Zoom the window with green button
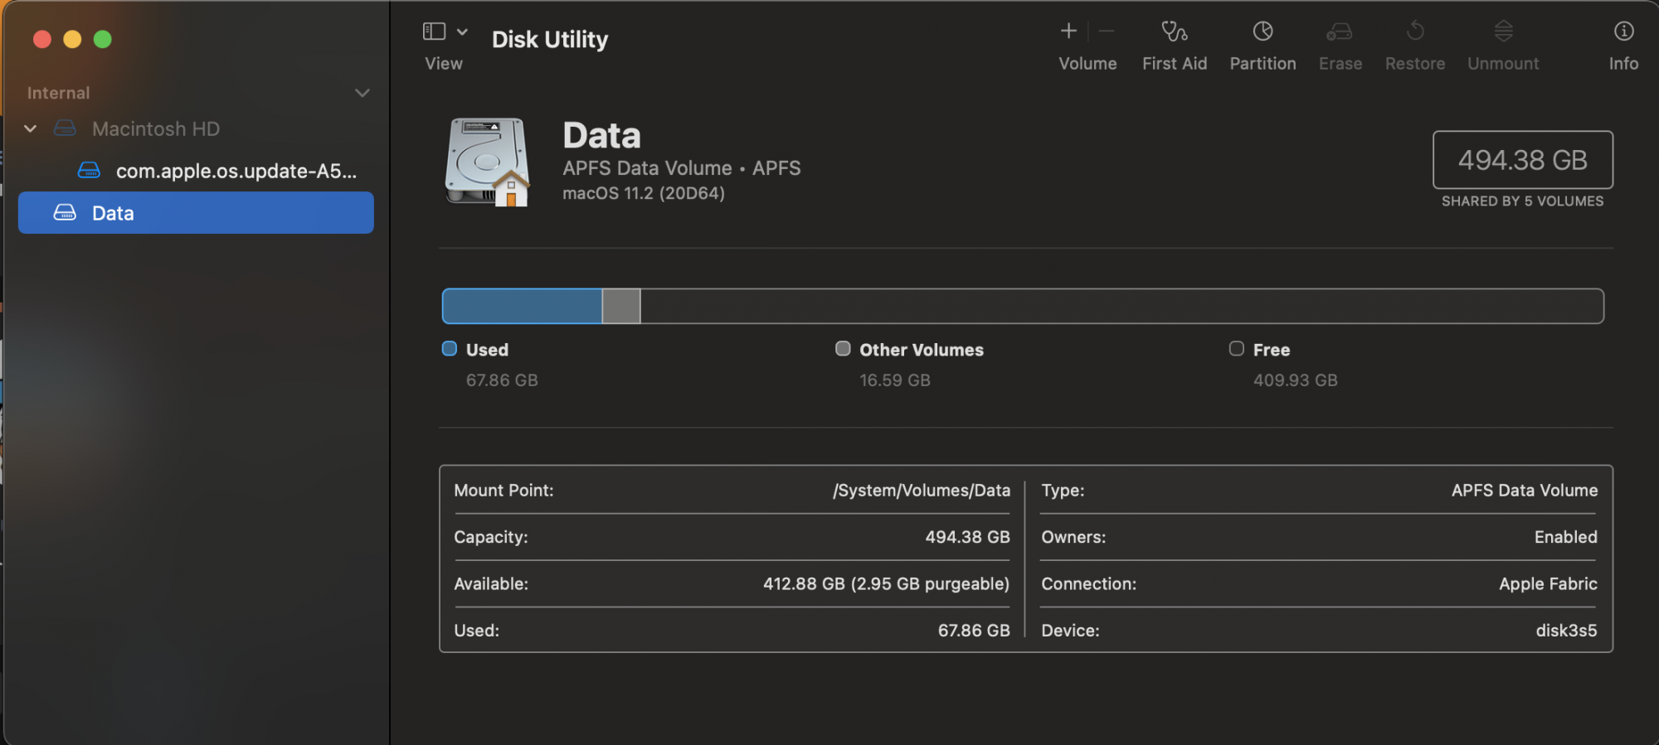Viewport: 1659px width, 745px height. click(x=103, y=39)
